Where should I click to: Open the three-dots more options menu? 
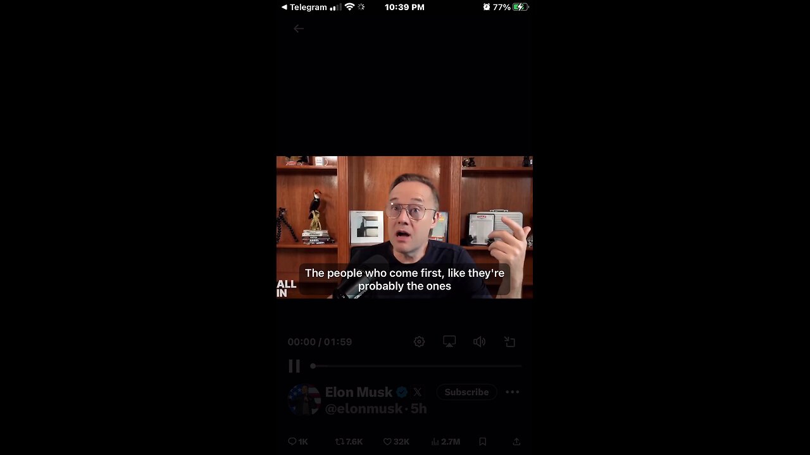513,392
